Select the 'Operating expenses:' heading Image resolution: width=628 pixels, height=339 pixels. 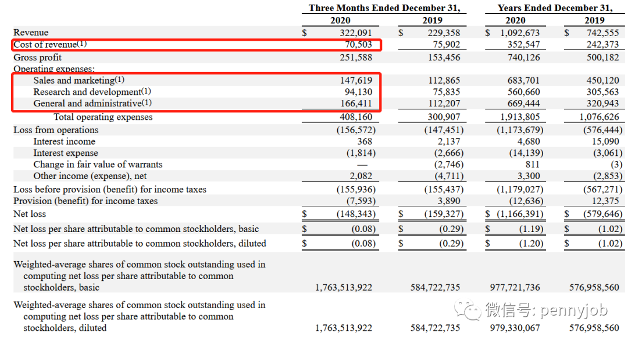54,69
